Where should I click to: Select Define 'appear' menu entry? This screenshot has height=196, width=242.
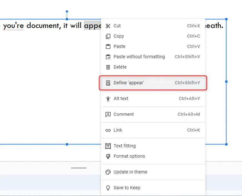[153, 83]
